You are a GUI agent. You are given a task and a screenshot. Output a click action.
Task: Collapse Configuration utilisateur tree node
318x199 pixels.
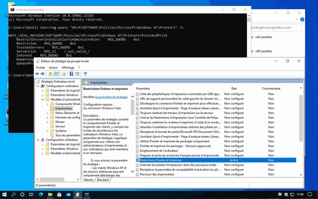(x=38, y=140)
